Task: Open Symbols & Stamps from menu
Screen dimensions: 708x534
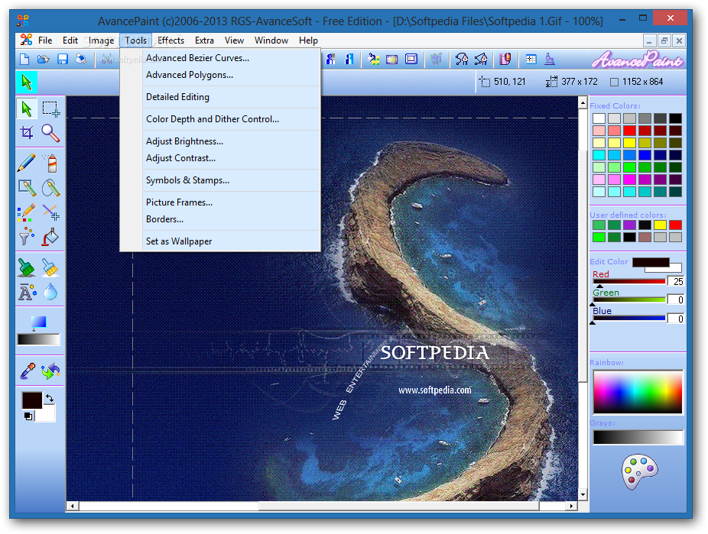Action: coord(220,180)
